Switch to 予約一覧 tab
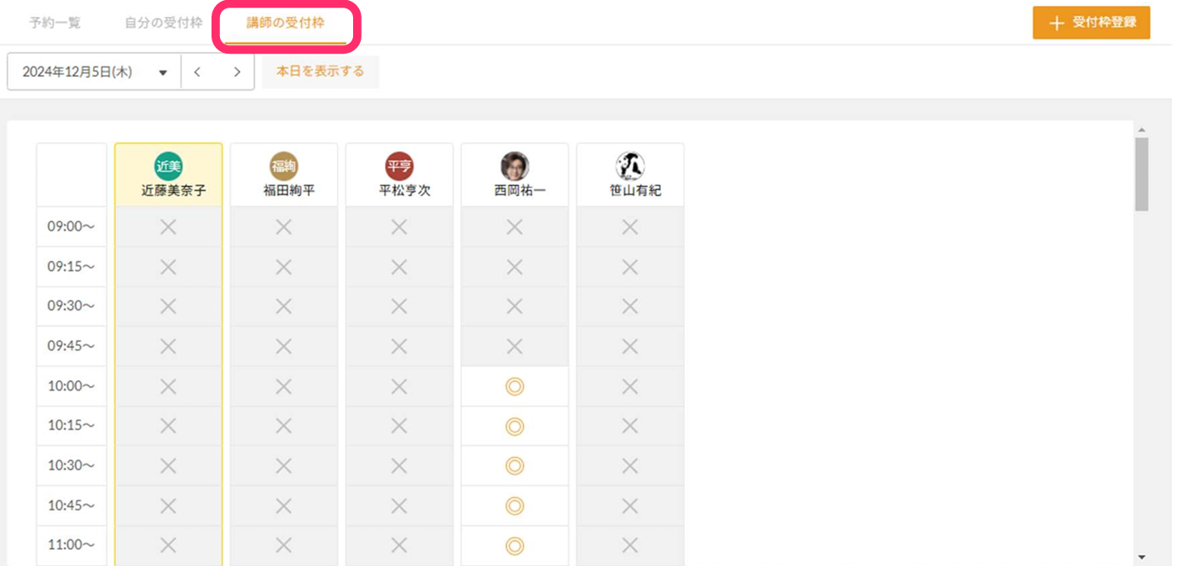 coord(55,23)
